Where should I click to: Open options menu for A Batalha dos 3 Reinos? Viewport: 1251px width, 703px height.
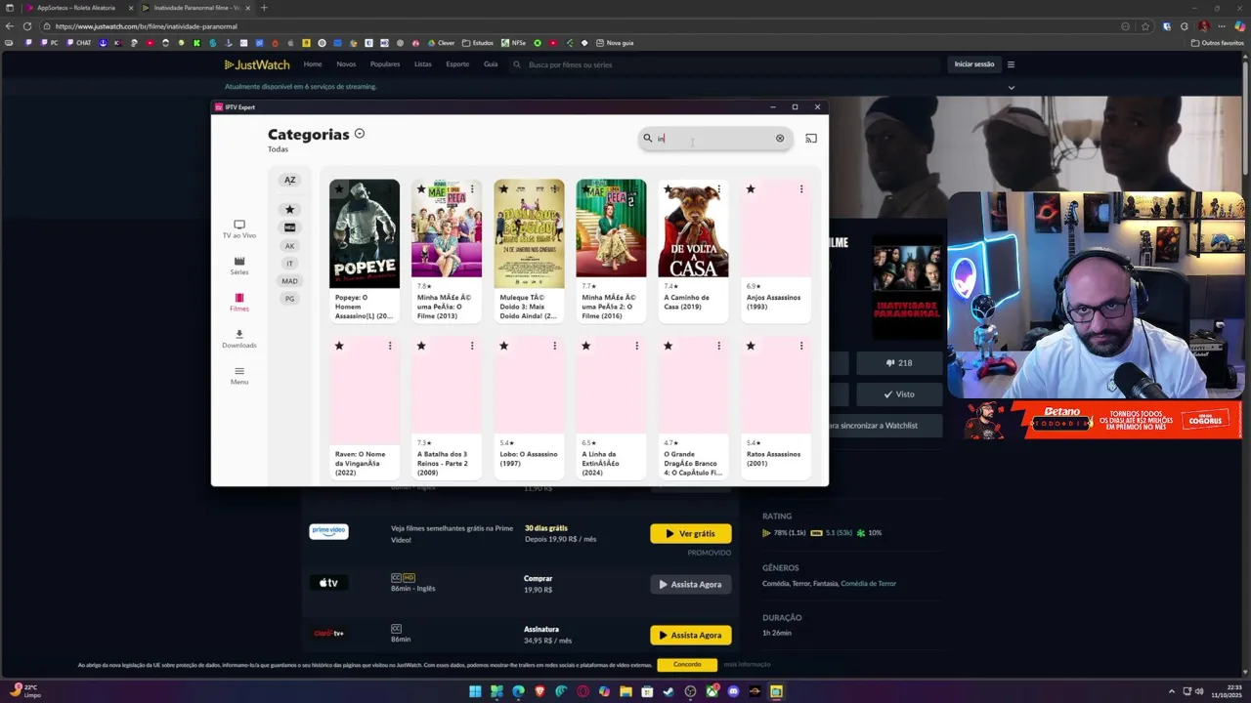[472, 346]
